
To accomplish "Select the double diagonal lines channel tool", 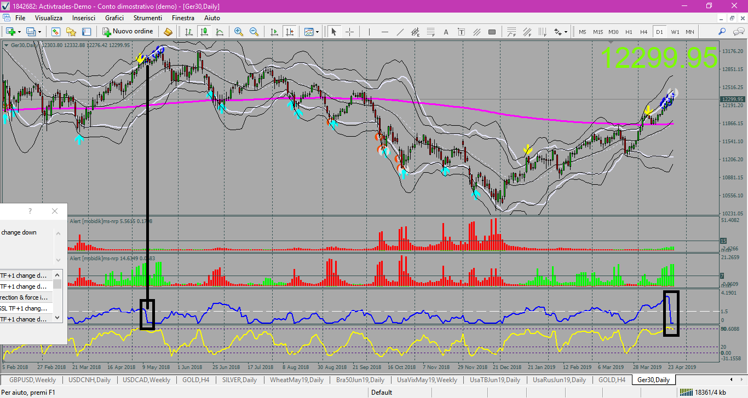I will 477,32.
